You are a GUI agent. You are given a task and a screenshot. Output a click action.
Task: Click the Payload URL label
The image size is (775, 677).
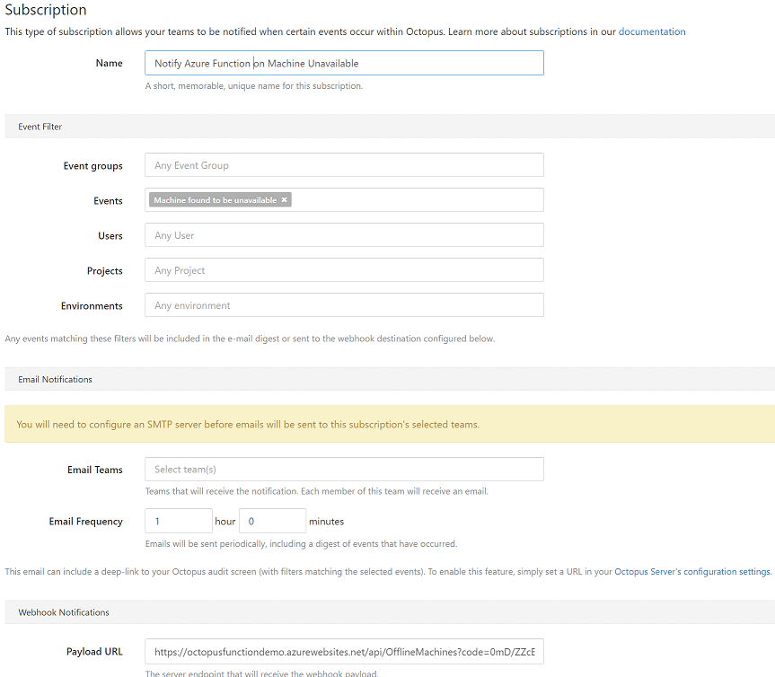[94, 652]
